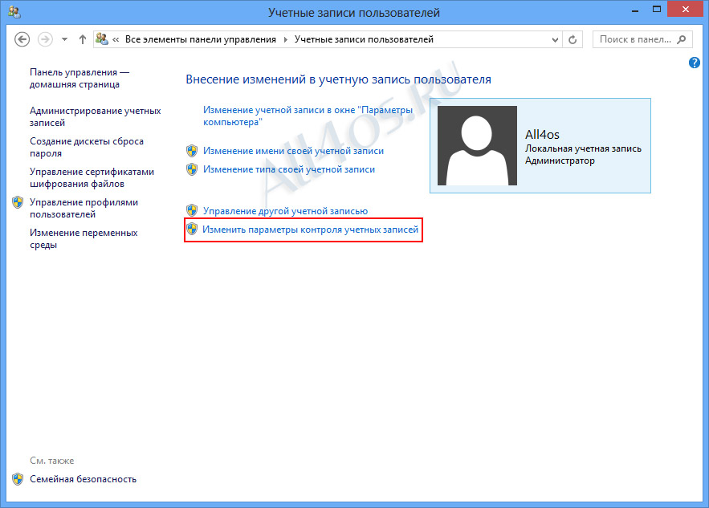Screen dimensions: 709x508
Task: Click the Forward navigation arrow
Action: [45, 39]
